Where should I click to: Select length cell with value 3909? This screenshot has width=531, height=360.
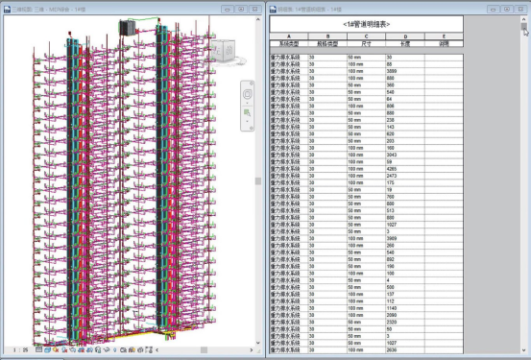(x=405, y=238)
